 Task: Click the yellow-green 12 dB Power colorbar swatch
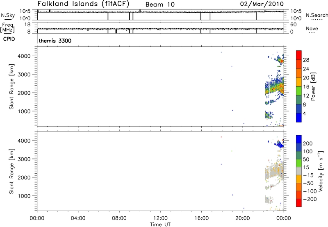point(299,91)
